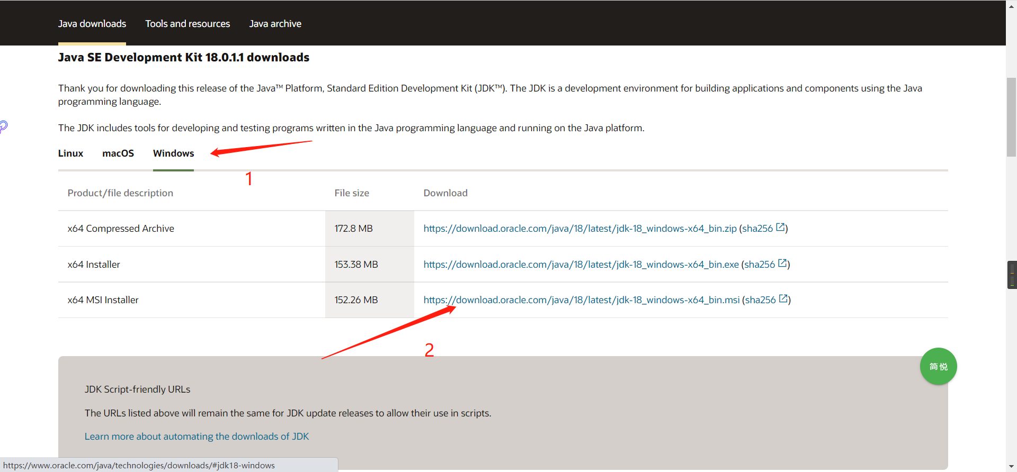
Task: Open the Java downloads tab
Action: pos(92,24)
